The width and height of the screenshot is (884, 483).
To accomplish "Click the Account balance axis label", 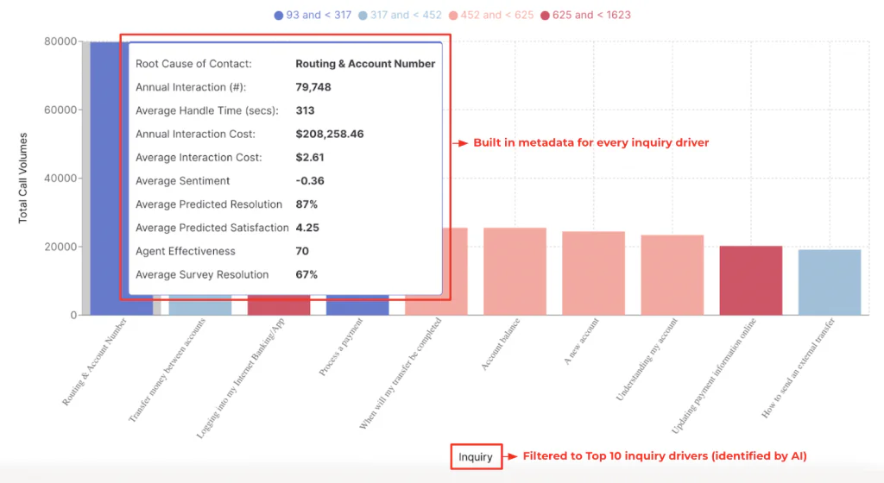I will (500, 344).
